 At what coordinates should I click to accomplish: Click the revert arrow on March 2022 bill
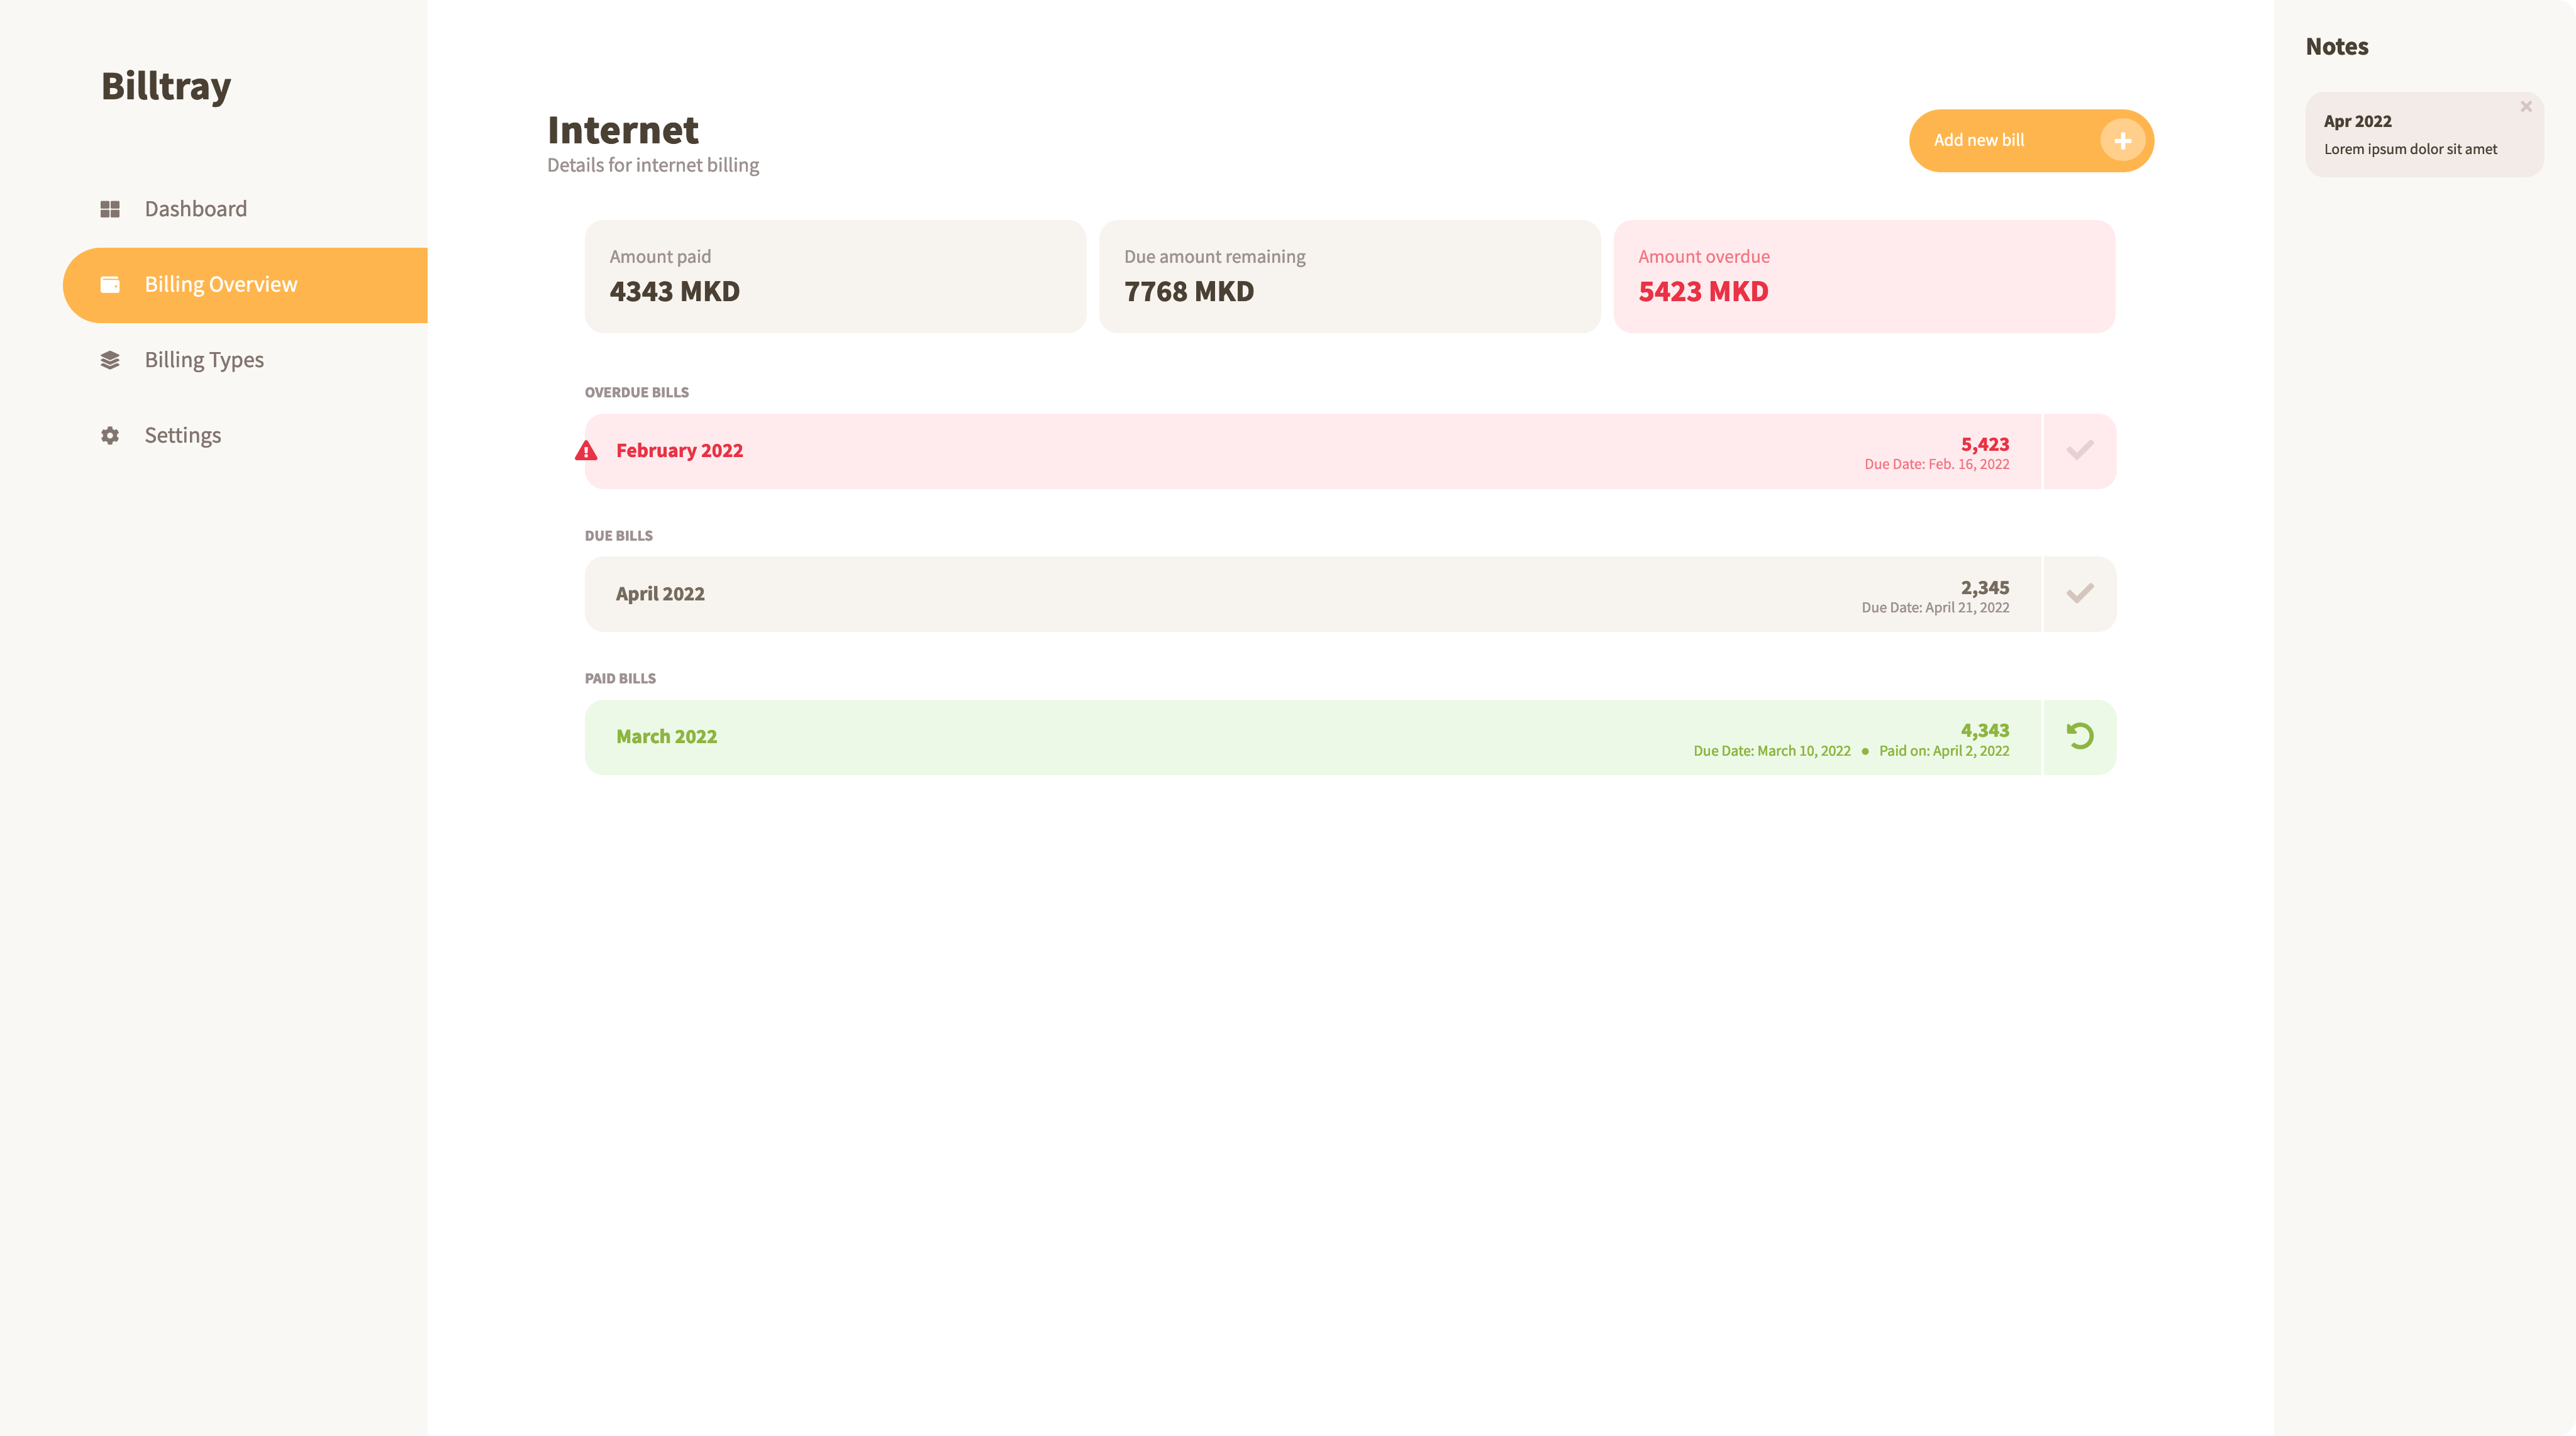coord(2079,736)
